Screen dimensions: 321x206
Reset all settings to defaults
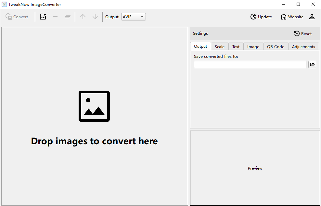click(302, 33)
